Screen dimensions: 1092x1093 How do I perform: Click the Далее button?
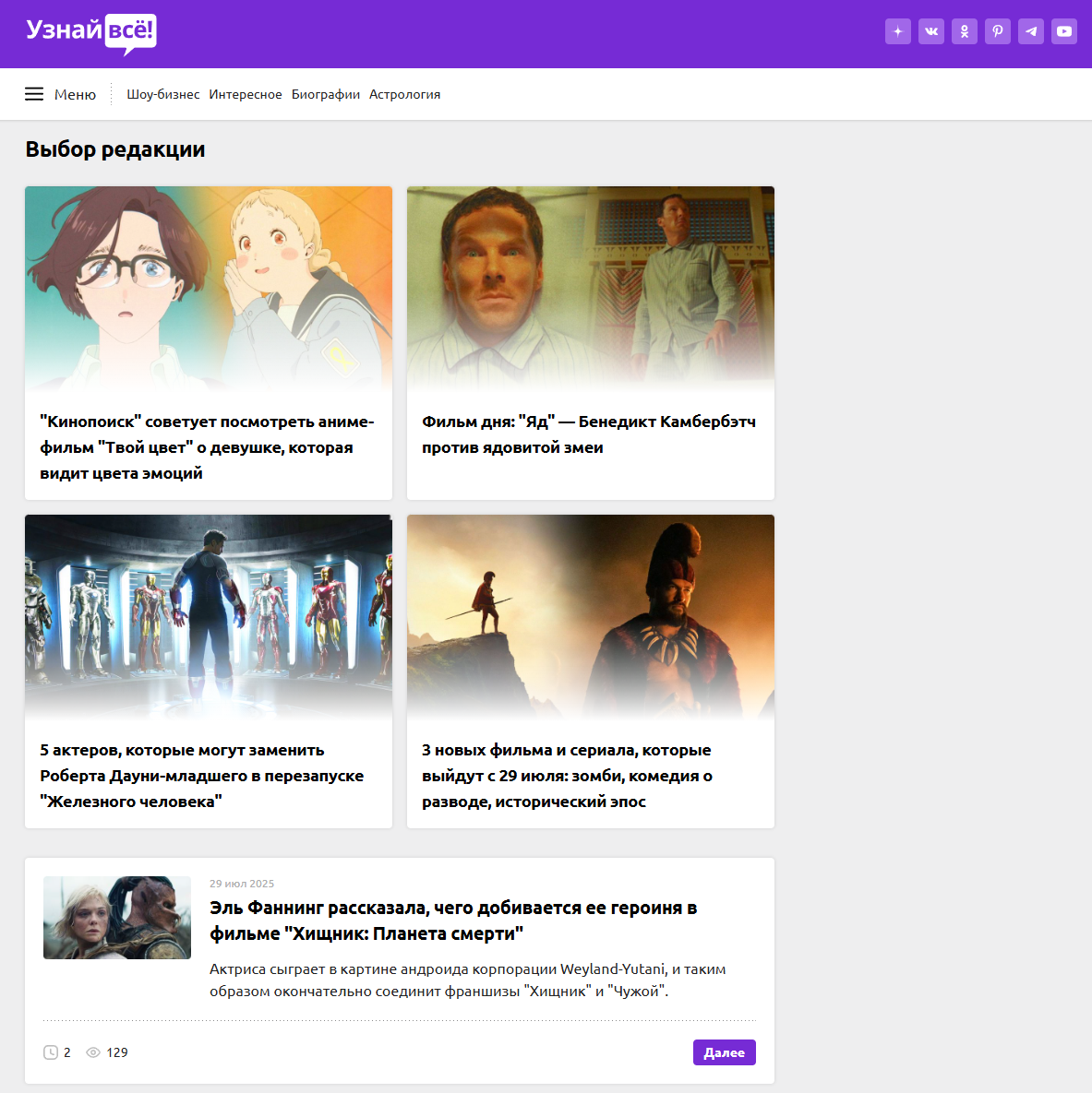pyautogui.click(x=725, y=1052)
